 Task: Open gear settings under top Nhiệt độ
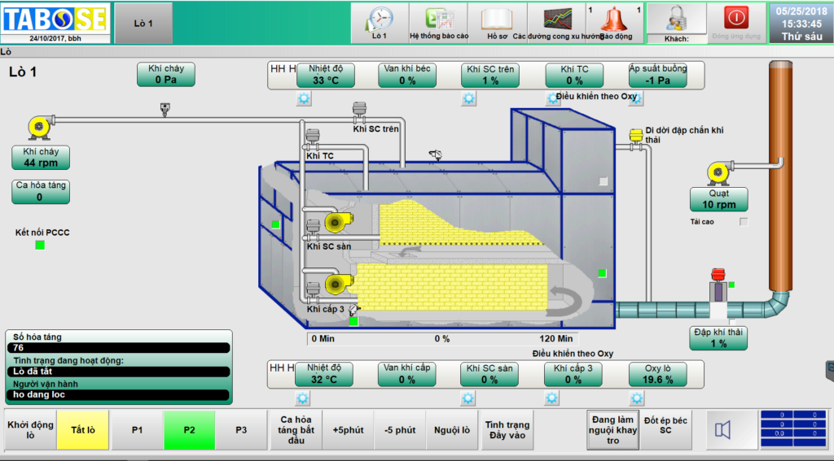(304, 99)
